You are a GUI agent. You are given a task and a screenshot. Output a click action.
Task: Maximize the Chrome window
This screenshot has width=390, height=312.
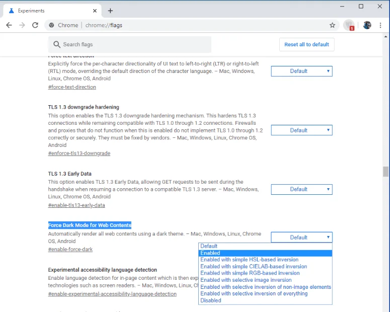[361, 7]
